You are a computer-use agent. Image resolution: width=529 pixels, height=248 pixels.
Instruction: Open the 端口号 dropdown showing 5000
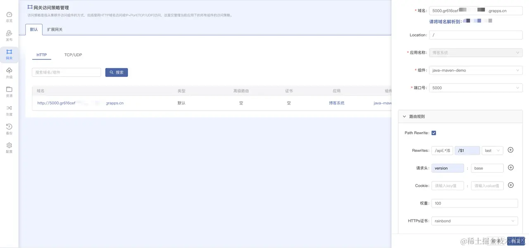476,87
